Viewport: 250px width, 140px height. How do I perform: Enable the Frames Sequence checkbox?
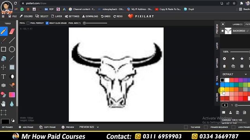pyautogui.click(x=206, y=127)
